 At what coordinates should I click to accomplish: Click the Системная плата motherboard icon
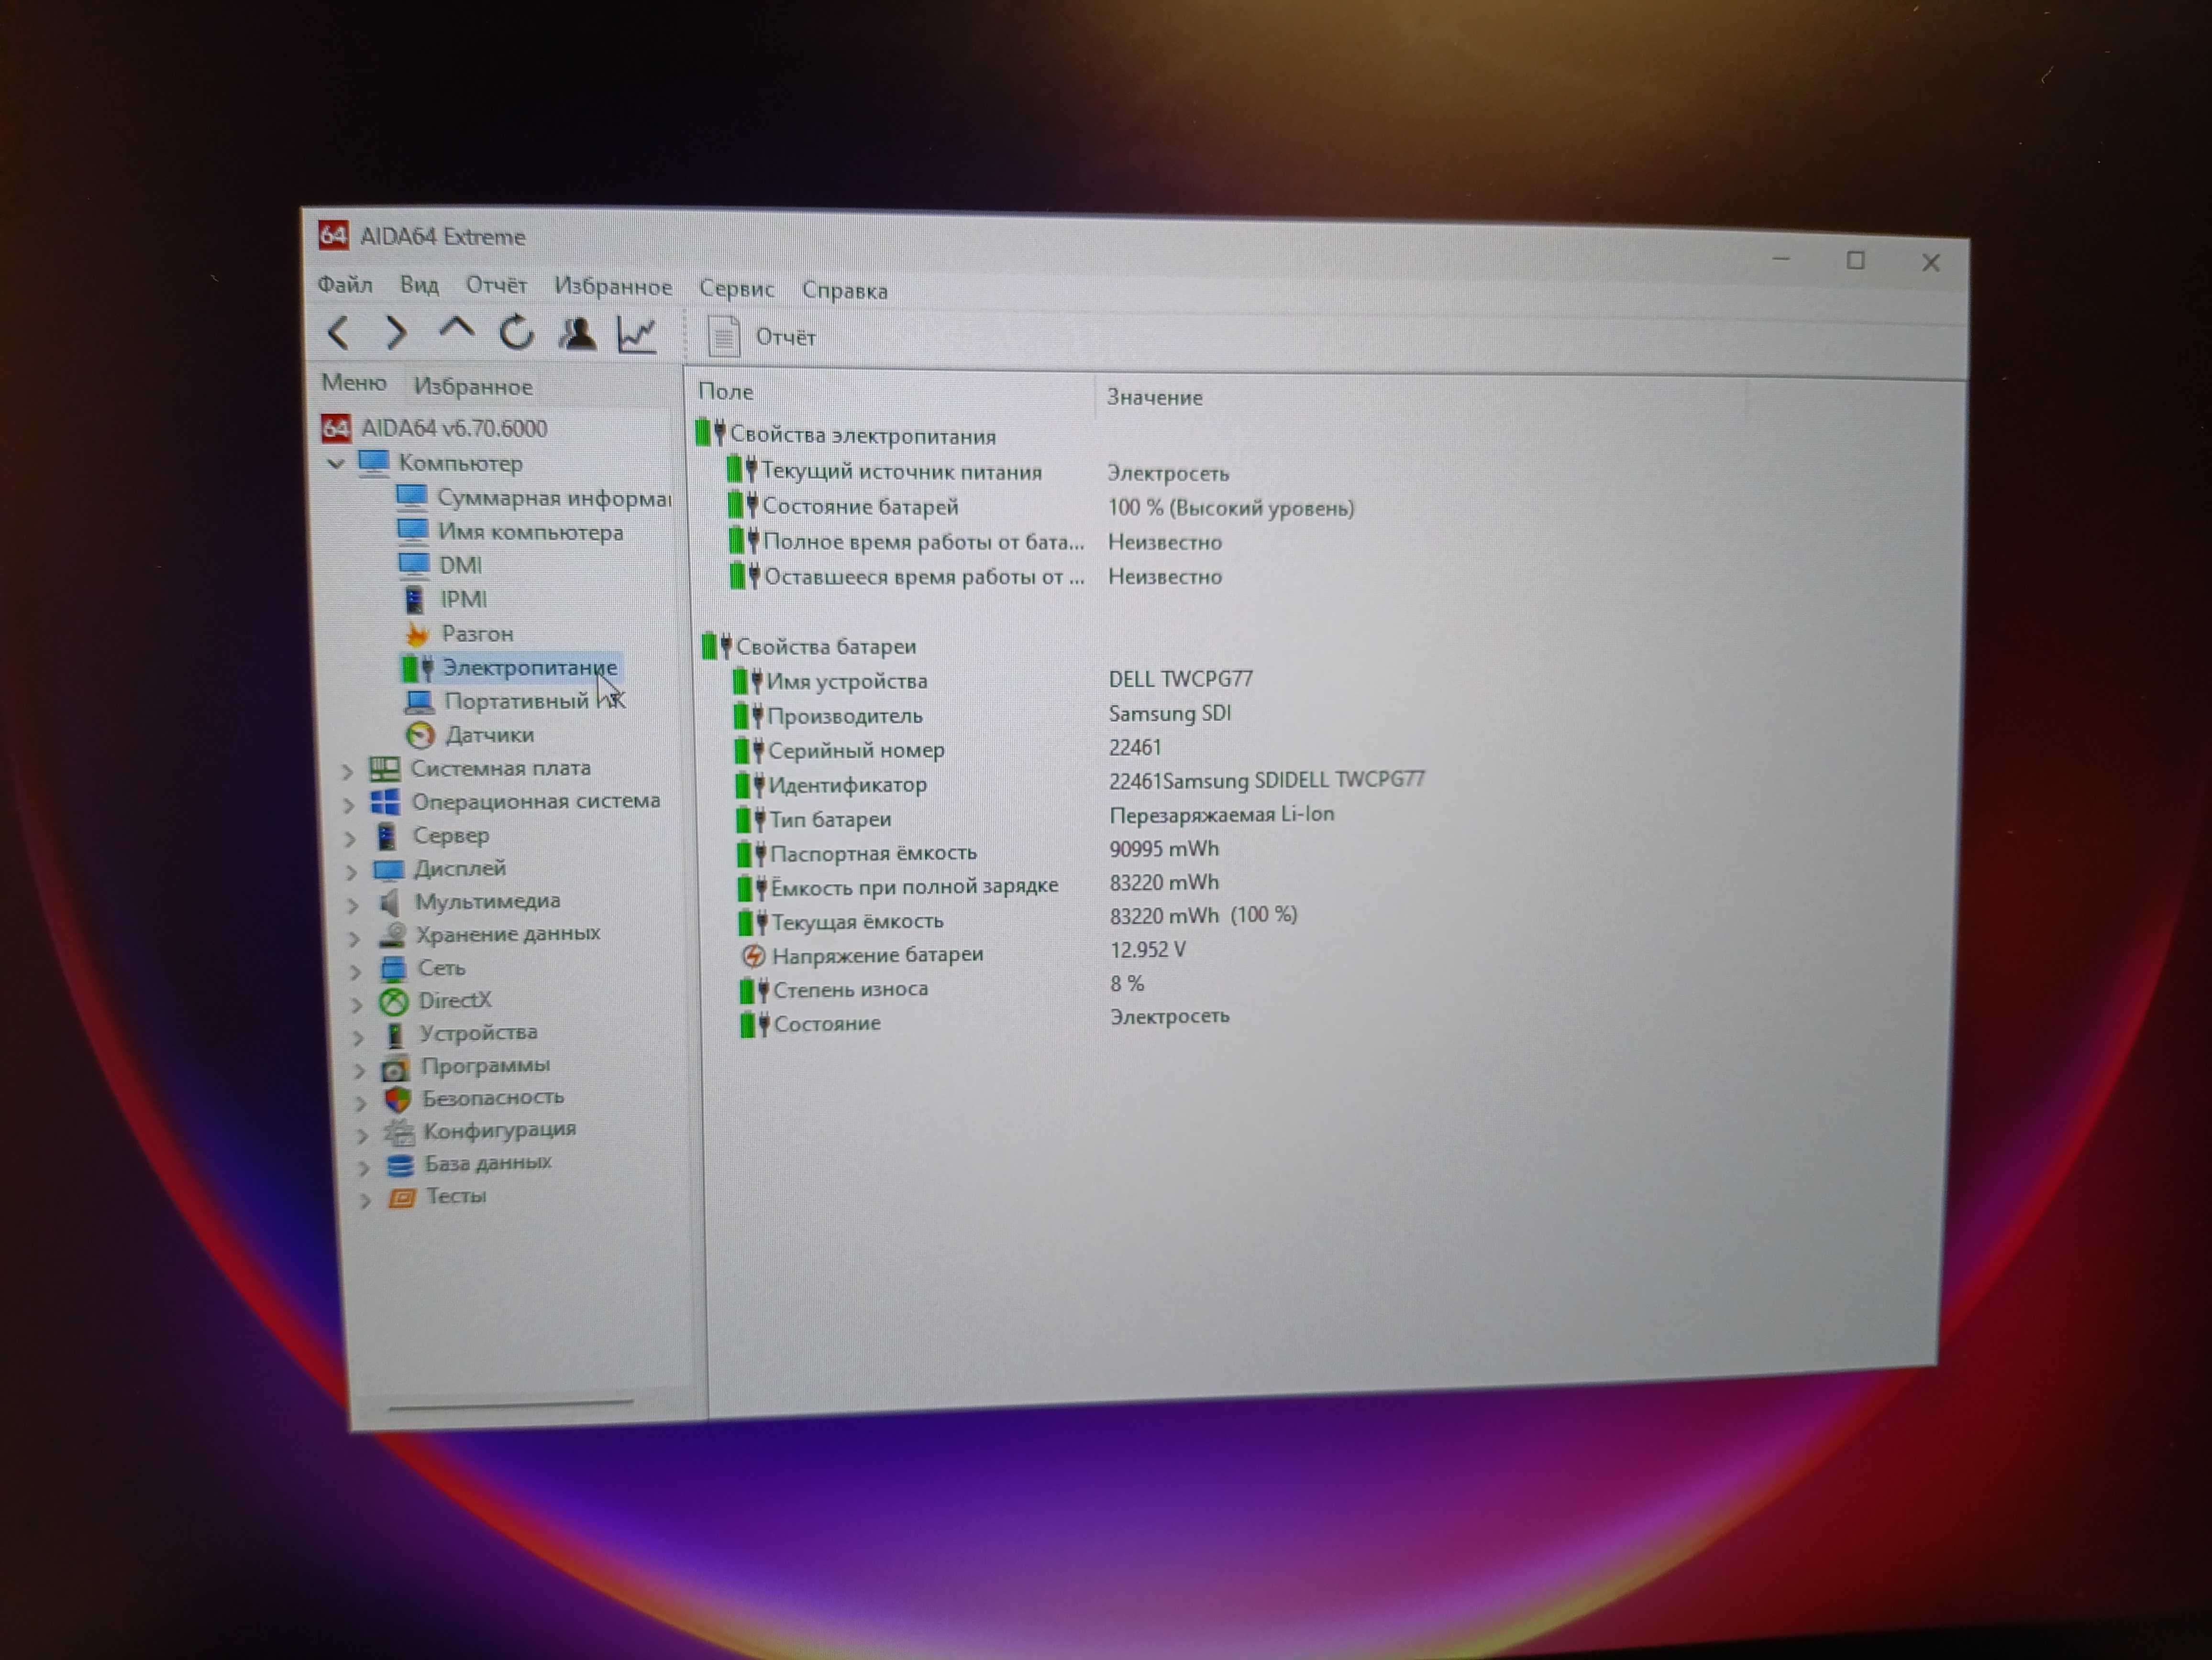click(x=384, y=768)
